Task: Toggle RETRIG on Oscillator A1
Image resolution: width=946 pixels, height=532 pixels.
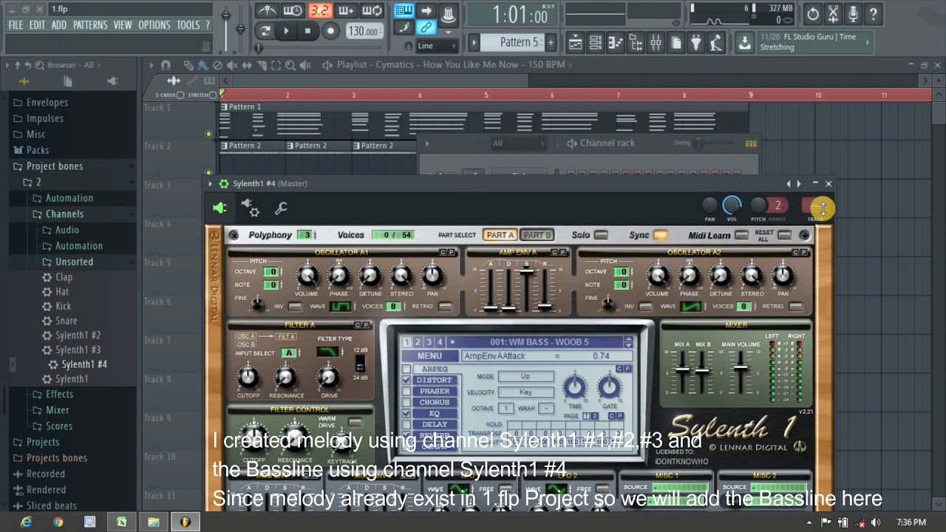Action: [445, 306]
